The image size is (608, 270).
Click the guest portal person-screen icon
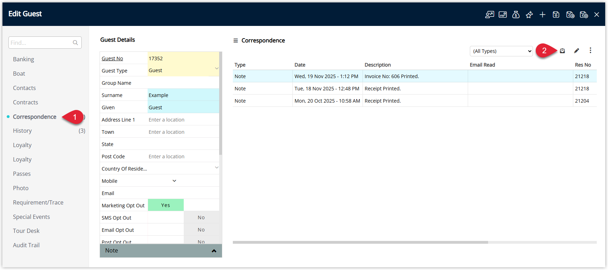(489, 15)
